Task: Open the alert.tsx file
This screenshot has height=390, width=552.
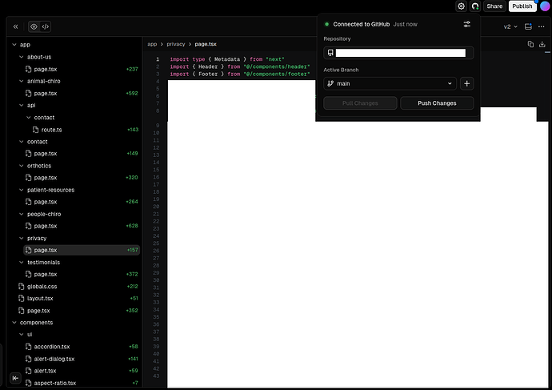Action: point(45,371)
